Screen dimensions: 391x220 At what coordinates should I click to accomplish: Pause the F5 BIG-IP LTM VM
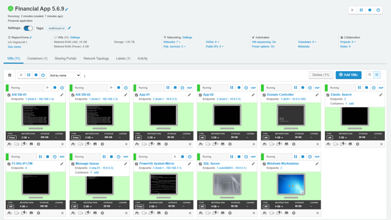pos(40,156)
